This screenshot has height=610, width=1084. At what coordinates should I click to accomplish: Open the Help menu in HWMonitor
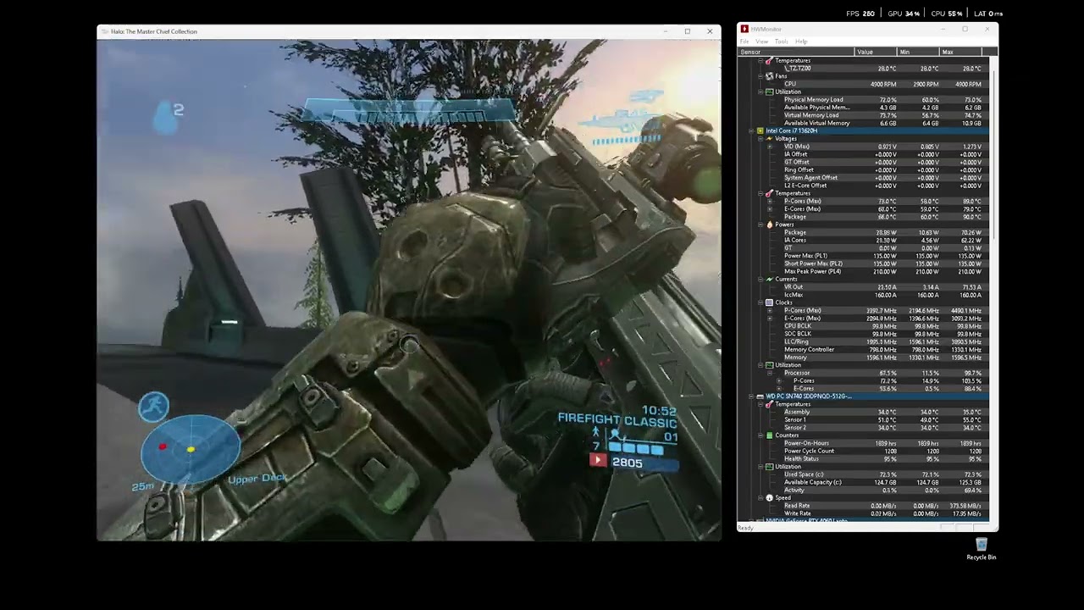(801, 42)
